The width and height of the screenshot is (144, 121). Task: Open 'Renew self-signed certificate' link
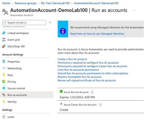click(87, 81)
